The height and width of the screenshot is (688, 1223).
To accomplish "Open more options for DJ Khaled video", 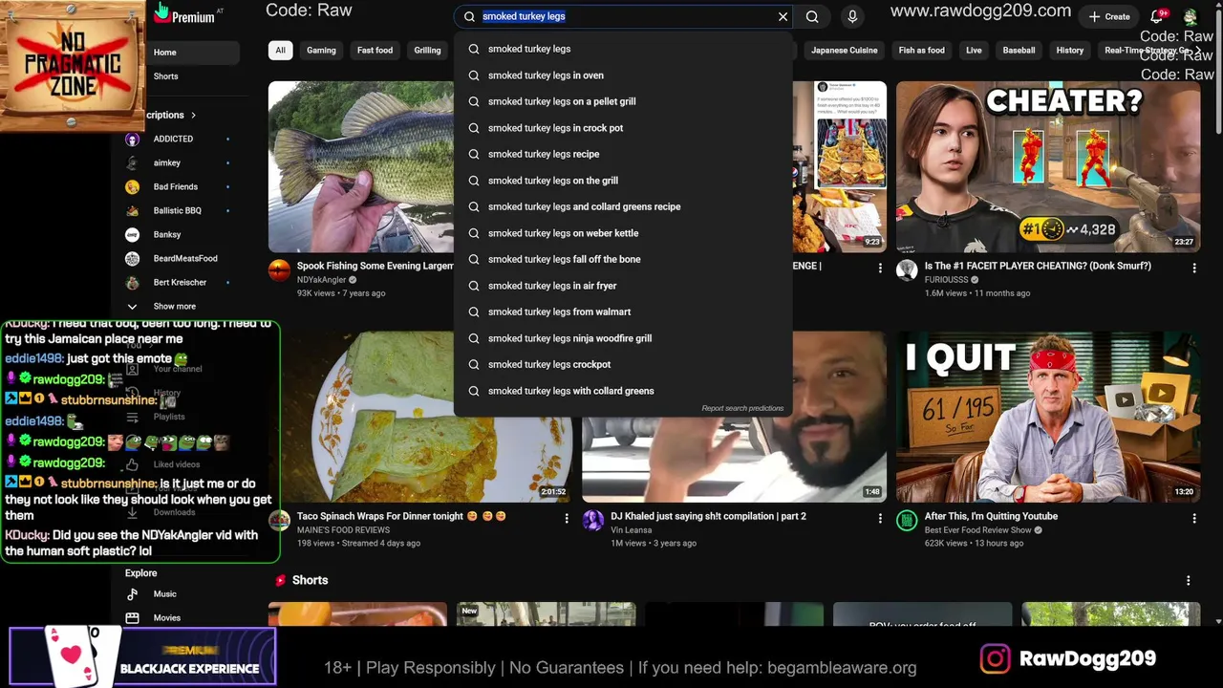I will 880,519.
